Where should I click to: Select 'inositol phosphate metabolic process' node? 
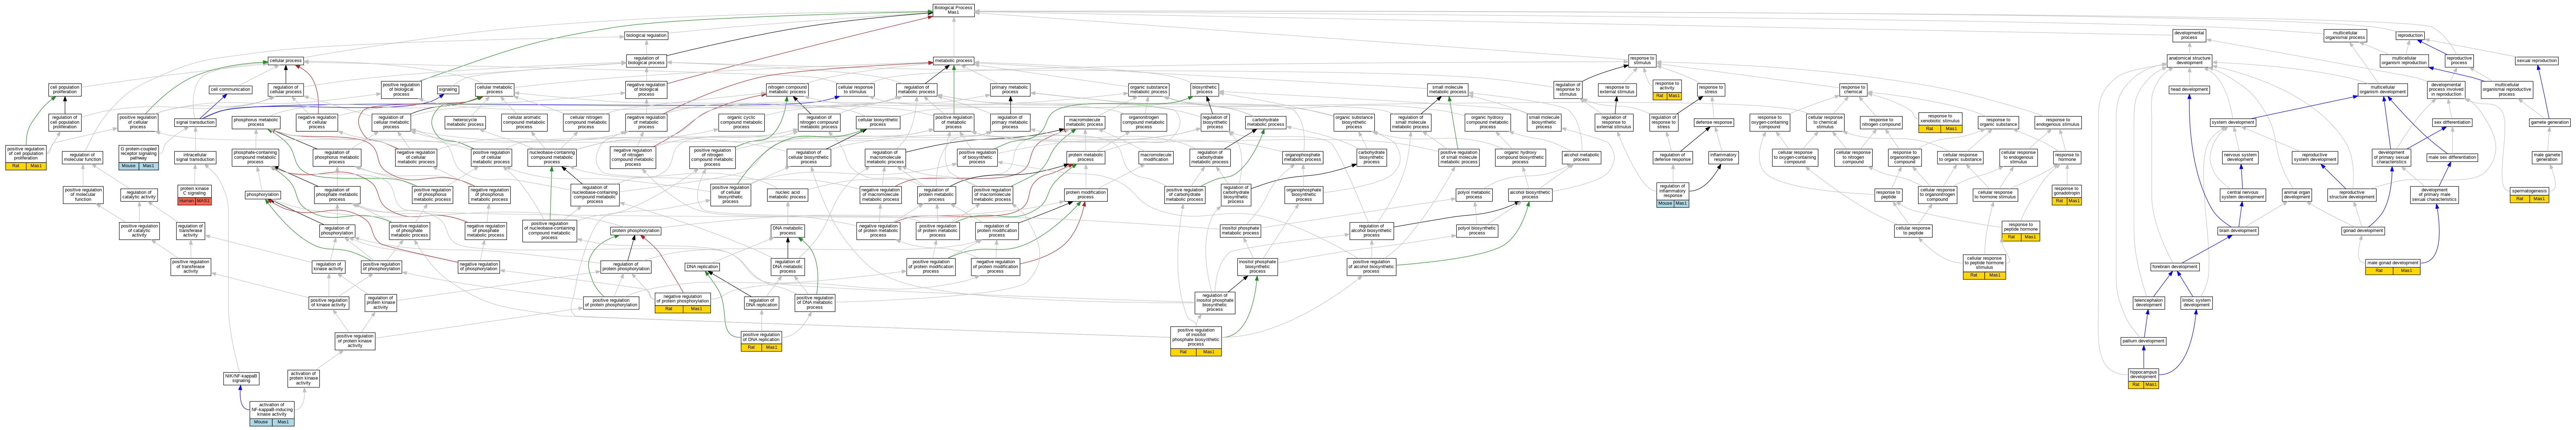(x=1240, y=231)
